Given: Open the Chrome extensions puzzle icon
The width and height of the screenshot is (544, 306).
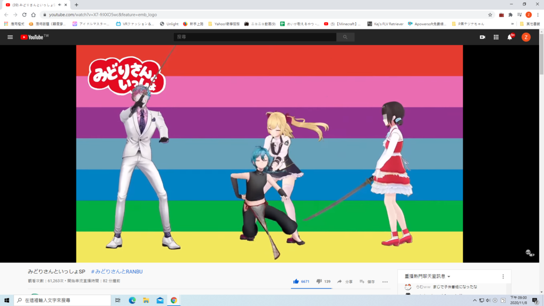Looking at the screenshot, I should pos(511,14).
